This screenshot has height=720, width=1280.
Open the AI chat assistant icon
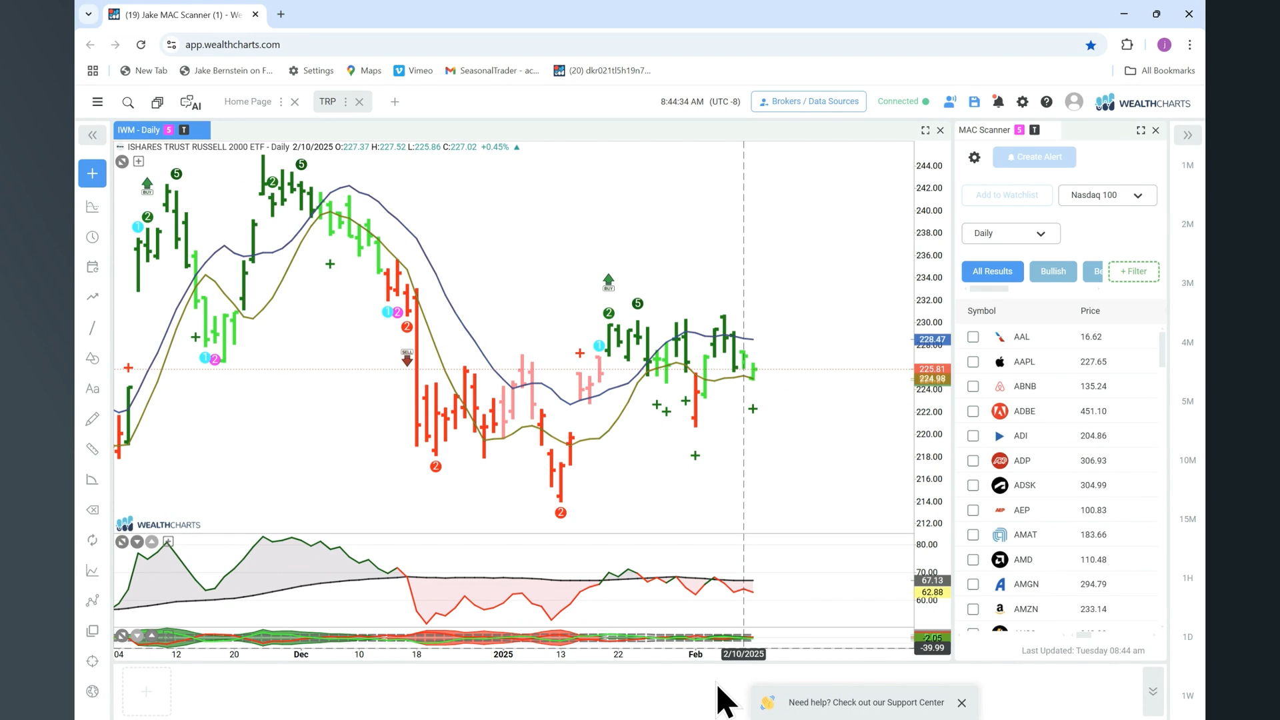tap(191, 102)
